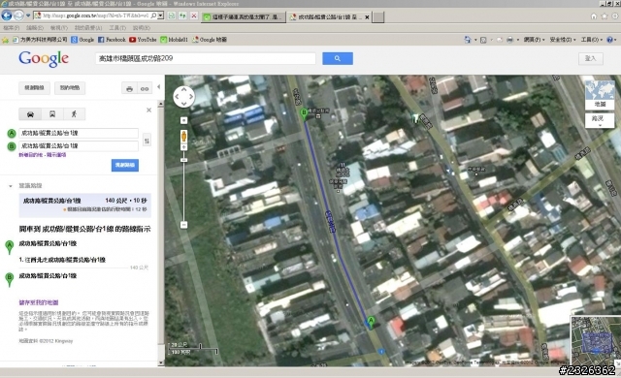
Task: Open the 檔案(F) menu
Action: pos(11,28)
